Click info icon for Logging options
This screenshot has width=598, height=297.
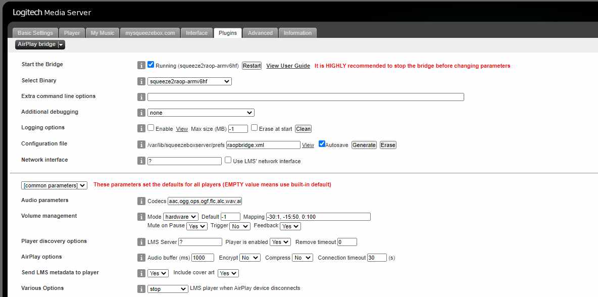[x=141, y=128]
